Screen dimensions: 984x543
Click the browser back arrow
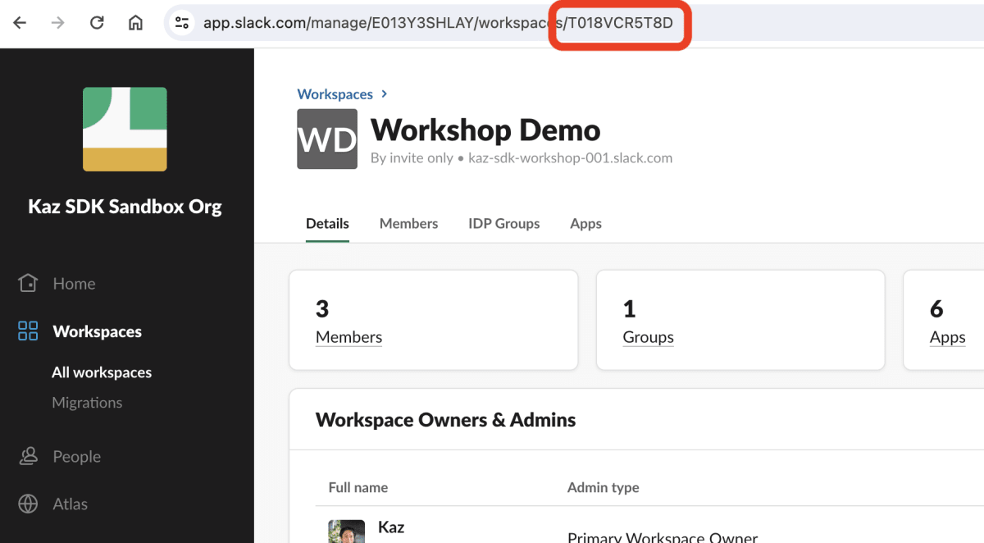(x=20, y=23)
